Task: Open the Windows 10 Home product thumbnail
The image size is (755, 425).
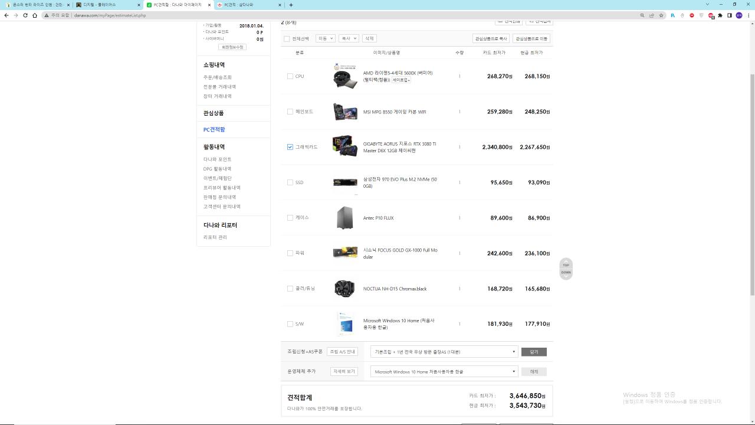Action: click(345, 324)
